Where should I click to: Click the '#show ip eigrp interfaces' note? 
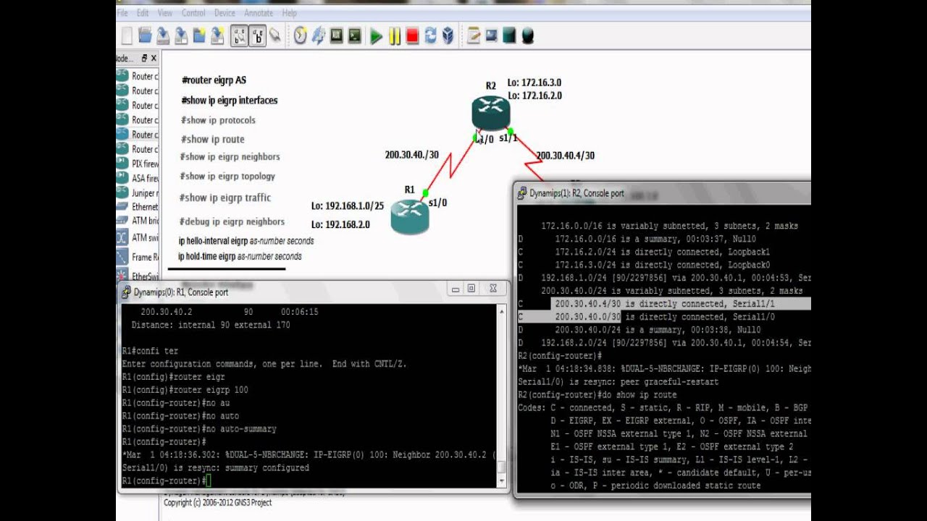coord(230,101)
